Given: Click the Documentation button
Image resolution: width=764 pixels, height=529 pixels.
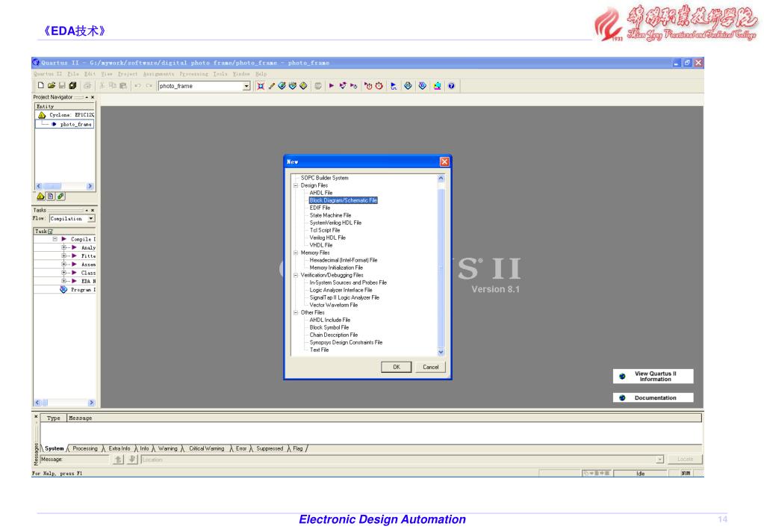Looking at the screenshot, I should pos(653,397).
